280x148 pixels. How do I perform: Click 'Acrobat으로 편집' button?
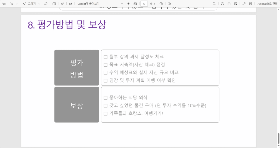[267, 4]
